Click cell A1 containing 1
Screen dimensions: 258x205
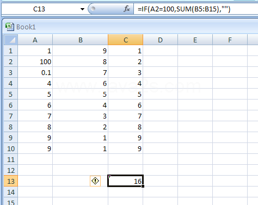point(35,51)
